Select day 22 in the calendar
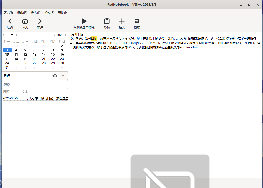The height and width of the screenshot is (188, 263). [x=53, y=59]
